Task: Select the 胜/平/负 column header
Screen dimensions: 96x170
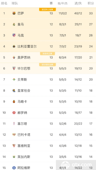Action: coord(63,3)
